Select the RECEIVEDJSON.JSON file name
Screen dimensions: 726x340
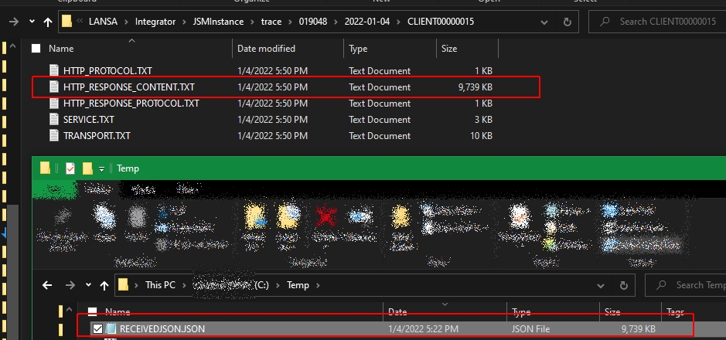pyautogui.click(x=162, y=329)
